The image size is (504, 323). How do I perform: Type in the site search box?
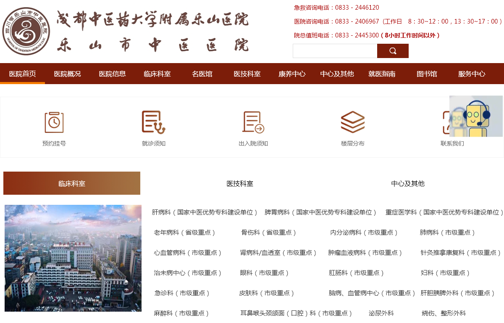[335, 51]
